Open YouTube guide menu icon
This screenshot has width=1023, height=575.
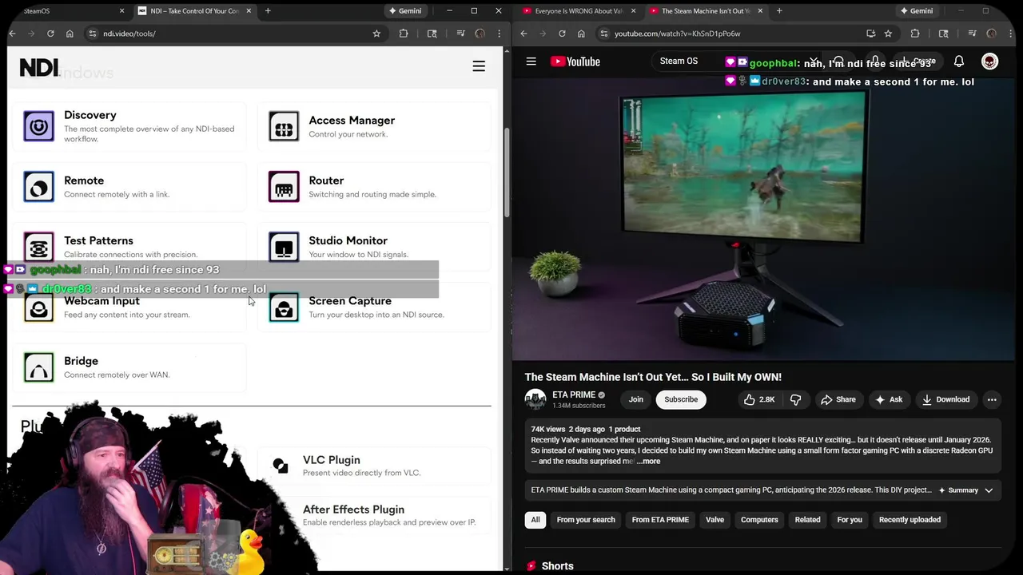click(531, 61)
